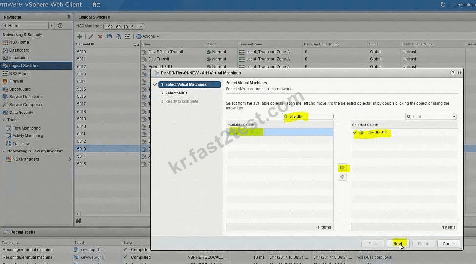Click green Normal status icon for Dev-PGs-to-Transit
This screenshot has width=476, height=264.
point(209,52)
